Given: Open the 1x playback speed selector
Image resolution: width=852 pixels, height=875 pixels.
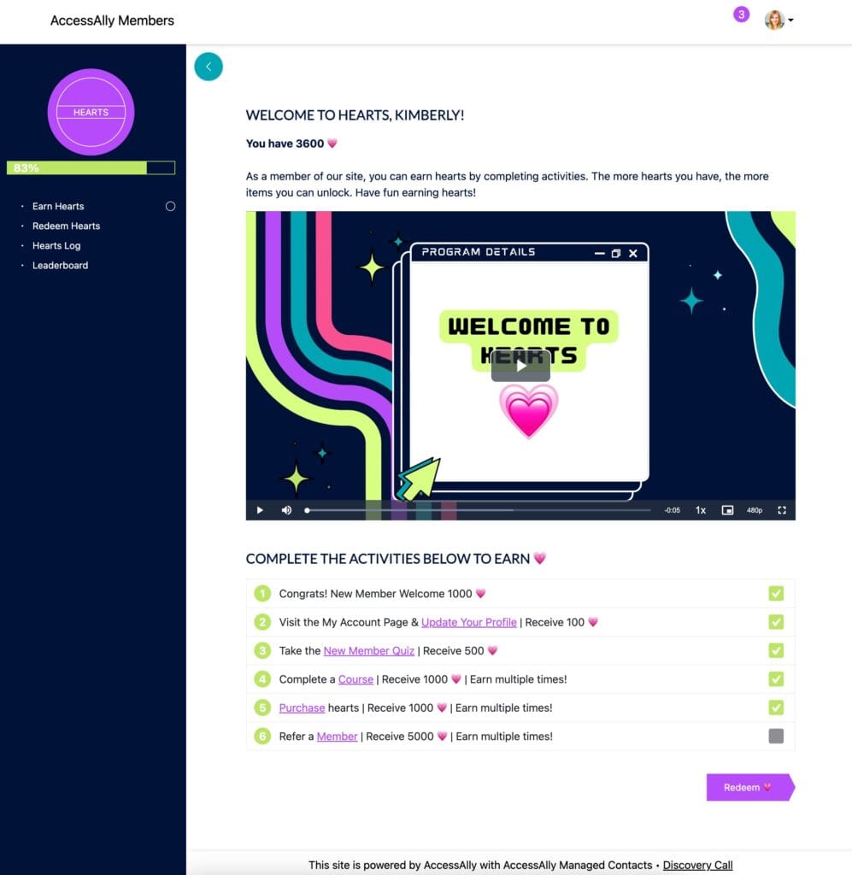Looking at the screenshot, I should pos(700,510).
